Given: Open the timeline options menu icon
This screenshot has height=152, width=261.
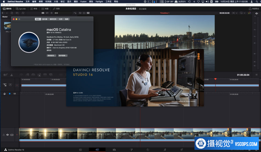Looking at the screenshot, I should 257,75.
